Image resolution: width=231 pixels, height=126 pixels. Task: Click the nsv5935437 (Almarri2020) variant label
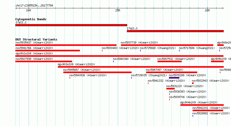pyautogui.click(x=34, y=43)
